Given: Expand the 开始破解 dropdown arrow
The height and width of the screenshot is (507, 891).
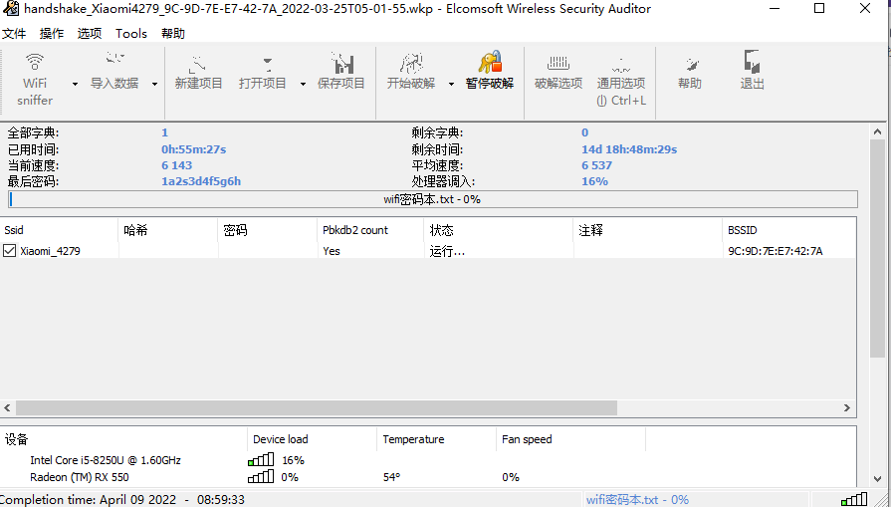Looking at the screenshot, I should (x=451, y=84).
